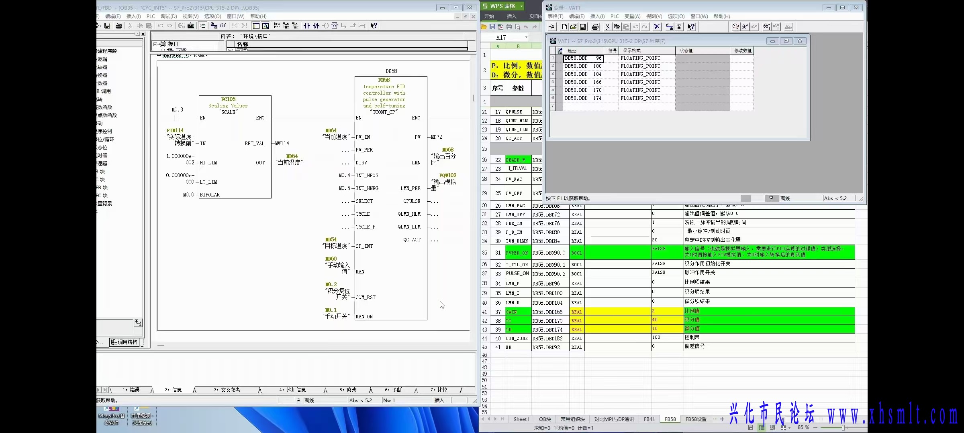Image resolution: width=964 pixels, height=433 pixels.
Task: Switch to the FB41 sheet tab
Action: click(649, 419)
